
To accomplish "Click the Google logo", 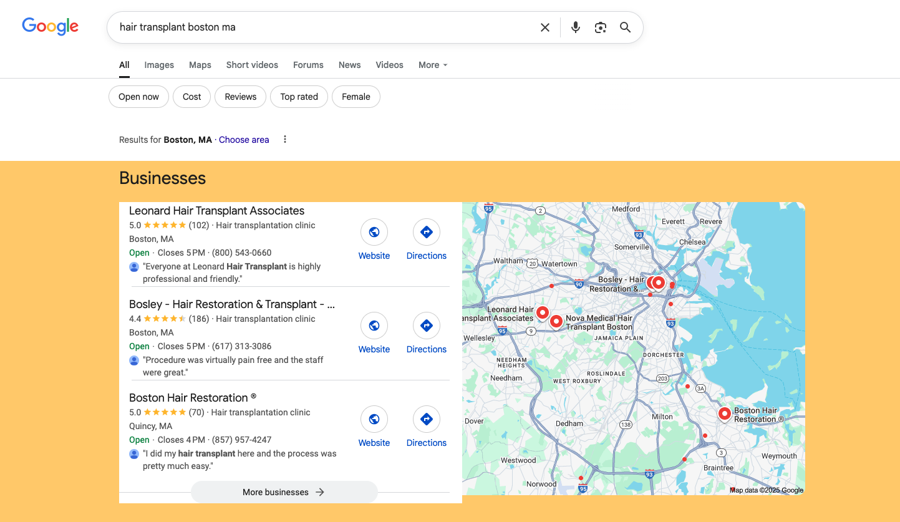I will pos(51,26).
